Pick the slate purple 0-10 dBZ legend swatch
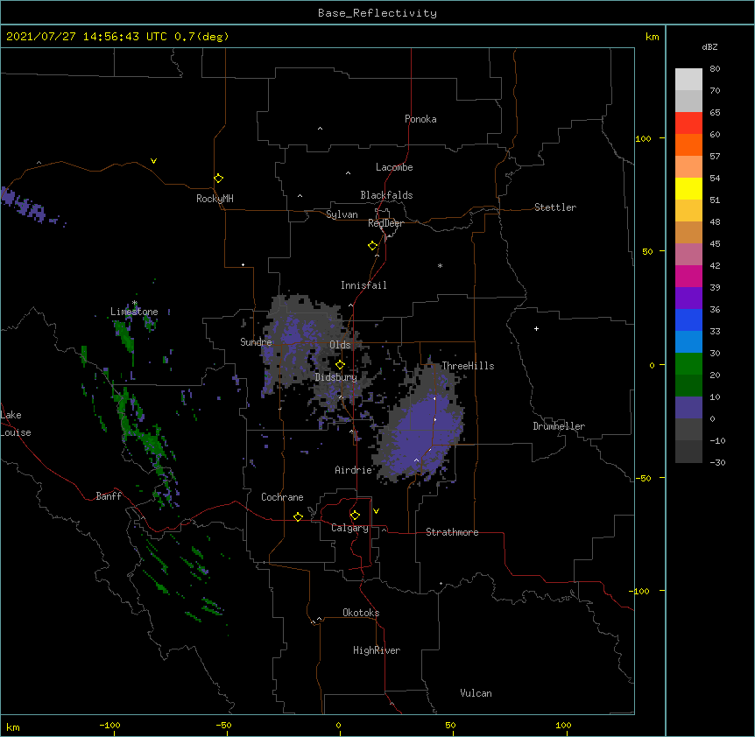The height and width of the screenshot is (737, 755). point(688,408)
